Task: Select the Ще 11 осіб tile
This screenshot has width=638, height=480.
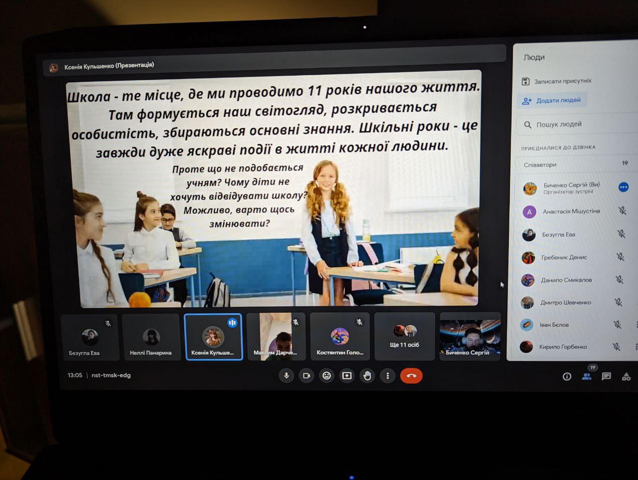Action: coord(404,337)
